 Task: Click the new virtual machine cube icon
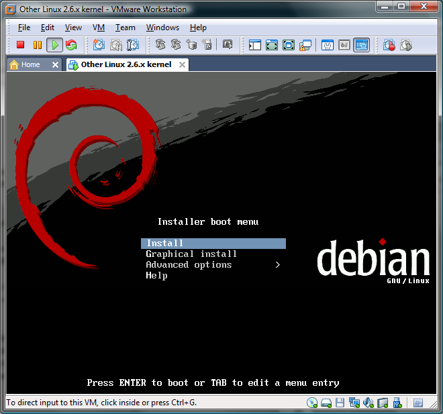(x=191, y=44)
